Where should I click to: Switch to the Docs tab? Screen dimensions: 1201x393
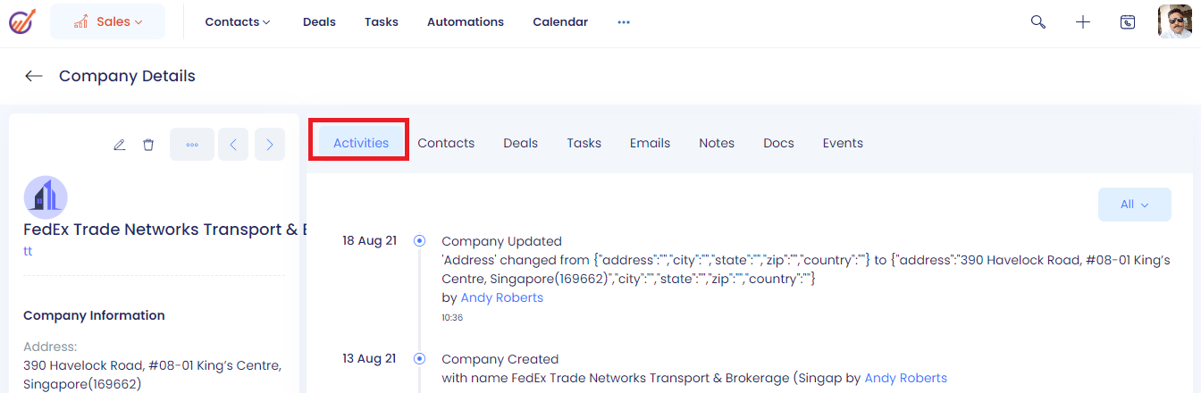[778, 143]
